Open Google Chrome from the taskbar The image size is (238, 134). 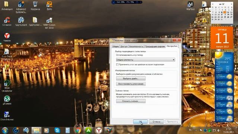pos(78,130)
